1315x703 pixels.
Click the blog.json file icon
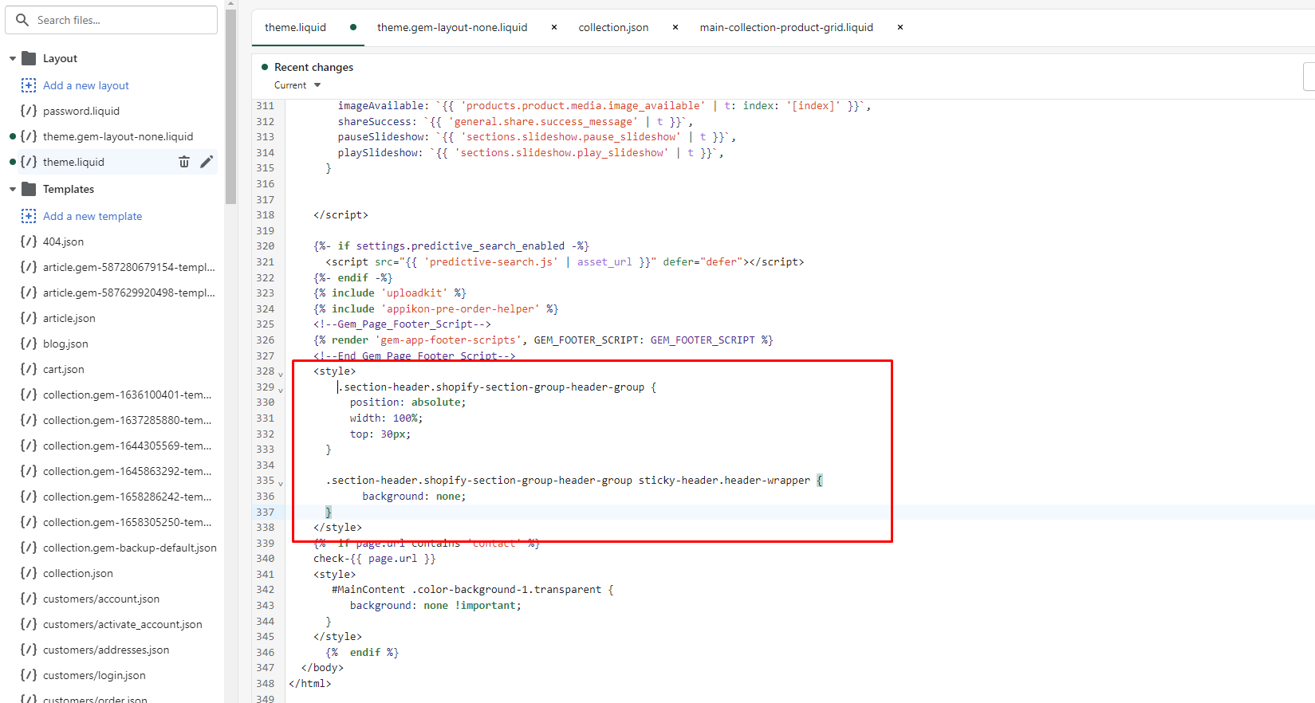point(29,344)
